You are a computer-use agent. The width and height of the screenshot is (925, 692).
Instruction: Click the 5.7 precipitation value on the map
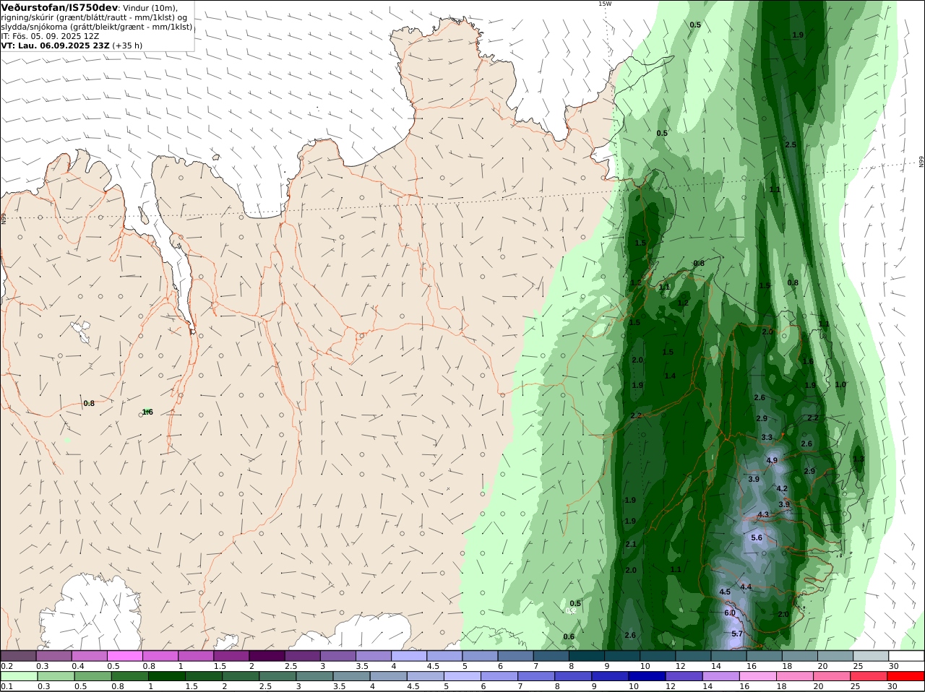[737, 633]
